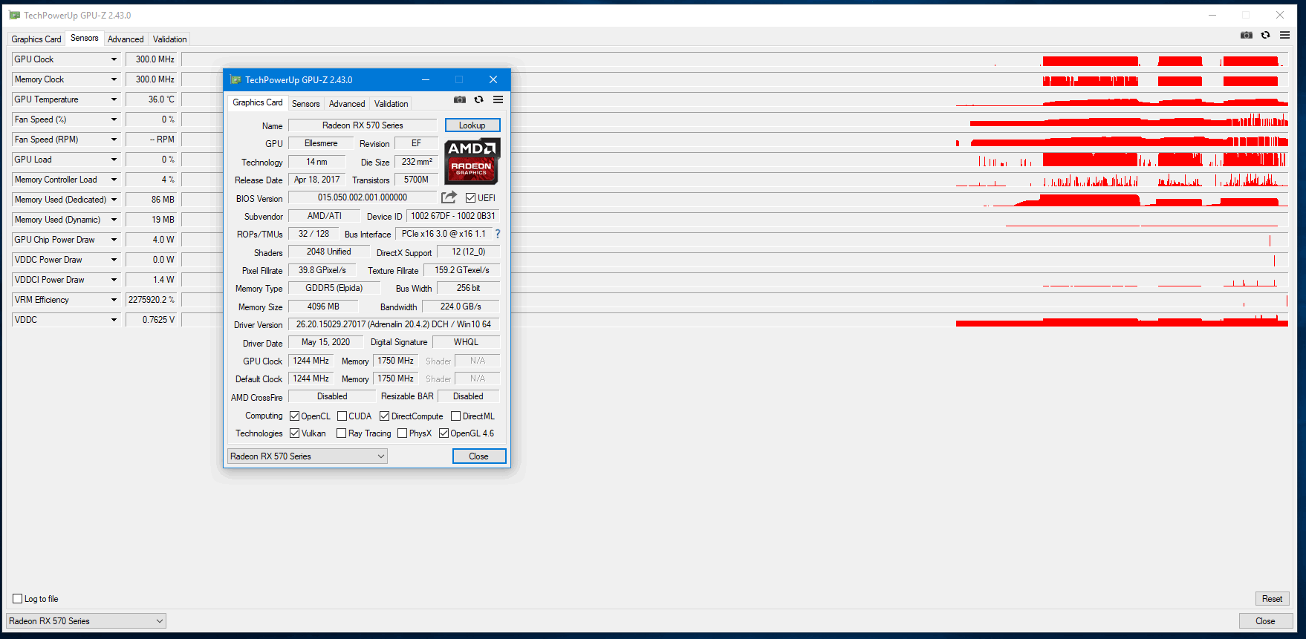Toggle the DirectML checkbox

pyautogui.click(x=455, y=416)
